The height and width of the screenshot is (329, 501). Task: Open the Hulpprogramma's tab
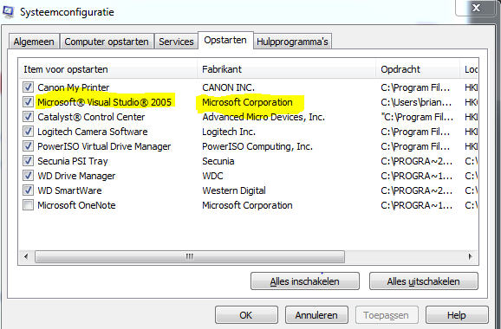pos(292,42)
